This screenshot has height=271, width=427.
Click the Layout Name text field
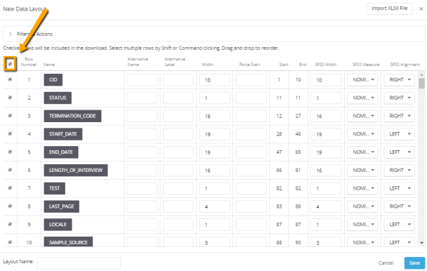click(x=79, y=263)
